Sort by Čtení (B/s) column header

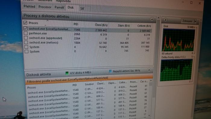pyautogui.click(x=101, y=25)
